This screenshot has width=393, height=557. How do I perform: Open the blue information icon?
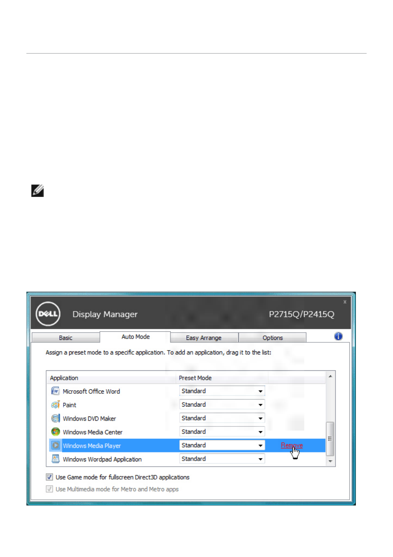pos(338,336)
